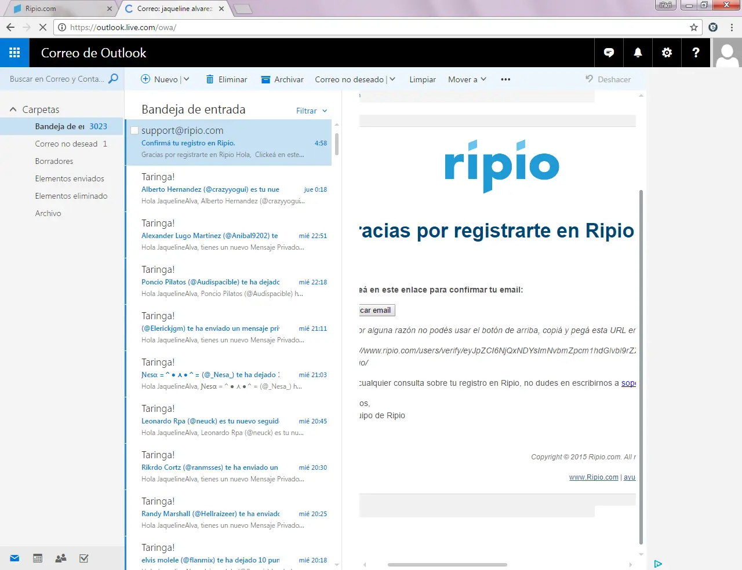742x570 pixels.
Task: Open the help question mark
Action: coord(696,53)
